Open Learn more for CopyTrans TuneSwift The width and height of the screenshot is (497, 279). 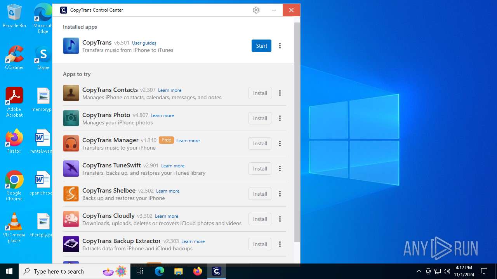[x=173, y=166]
